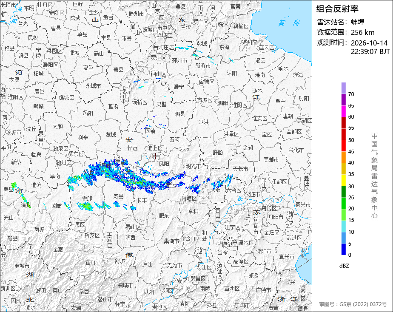Select the 永城市 label on map
Viewport: 393px width, 312px height.
93,86
